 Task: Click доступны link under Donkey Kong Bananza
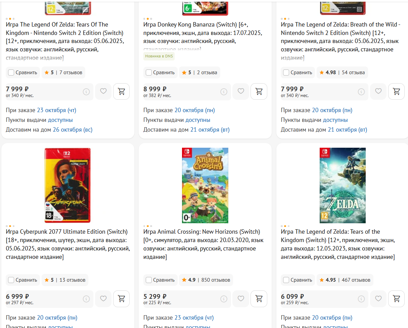click(x=198, y=120)
